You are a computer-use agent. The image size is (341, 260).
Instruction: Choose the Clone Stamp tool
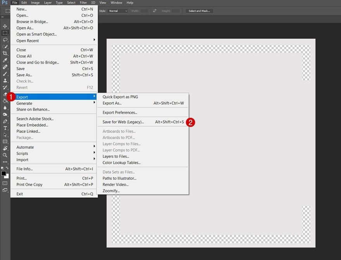tap(5, 81)
